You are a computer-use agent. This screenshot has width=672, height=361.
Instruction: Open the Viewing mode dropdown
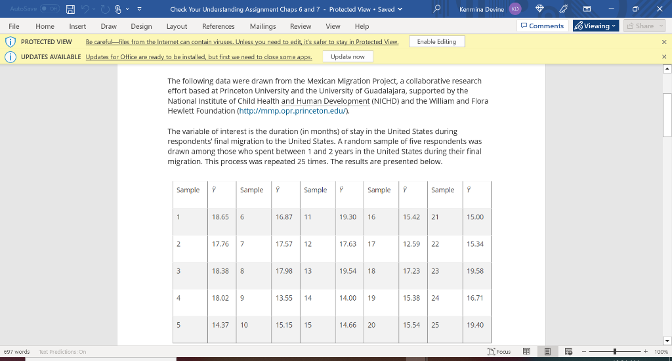click(x=596, y=26)
